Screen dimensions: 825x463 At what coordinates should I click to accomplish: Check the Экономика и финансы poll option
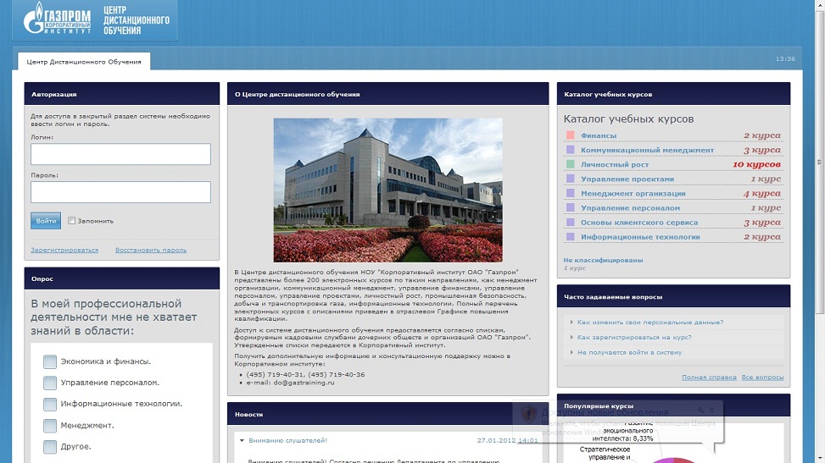(50, 361)
